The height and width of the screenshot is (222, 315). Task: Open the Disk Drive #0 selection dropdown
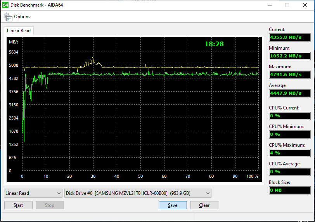(138, 193)
